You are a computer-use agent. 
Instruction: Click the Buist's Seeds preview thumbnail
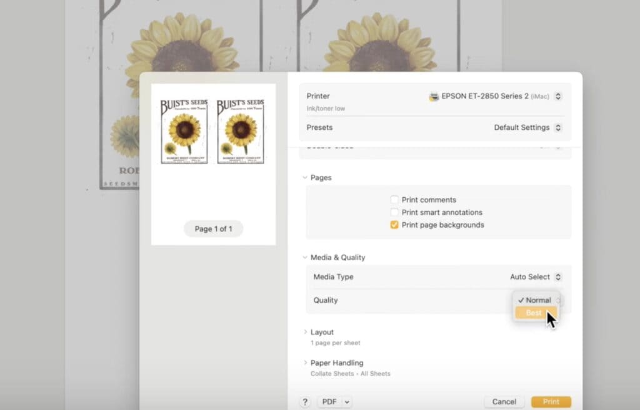[x=212, y=131]
